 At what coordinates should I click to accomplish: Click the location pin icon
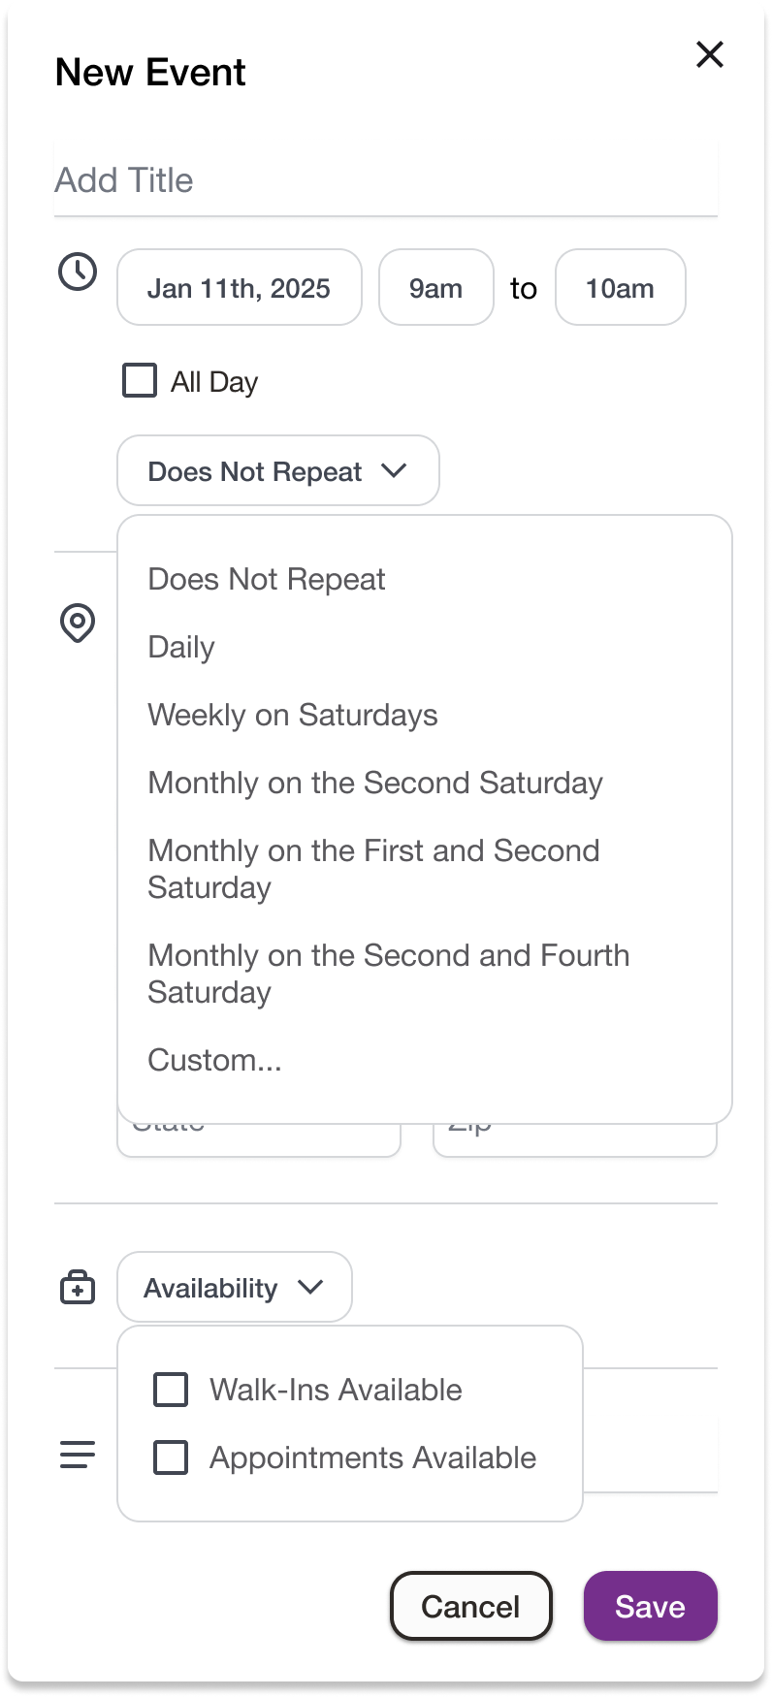tap(78, 624)
